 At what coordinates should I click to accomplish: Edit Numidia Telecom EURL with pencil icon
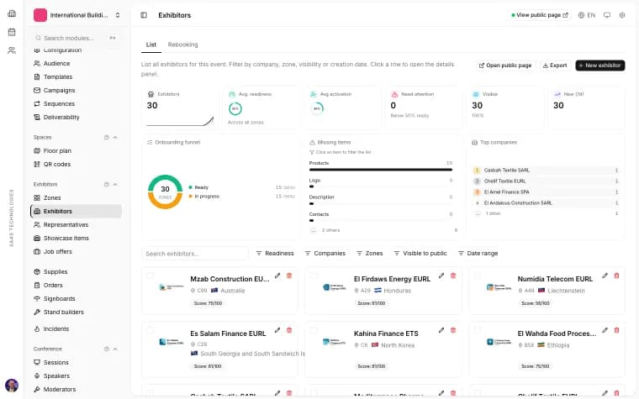pos(605,276)
